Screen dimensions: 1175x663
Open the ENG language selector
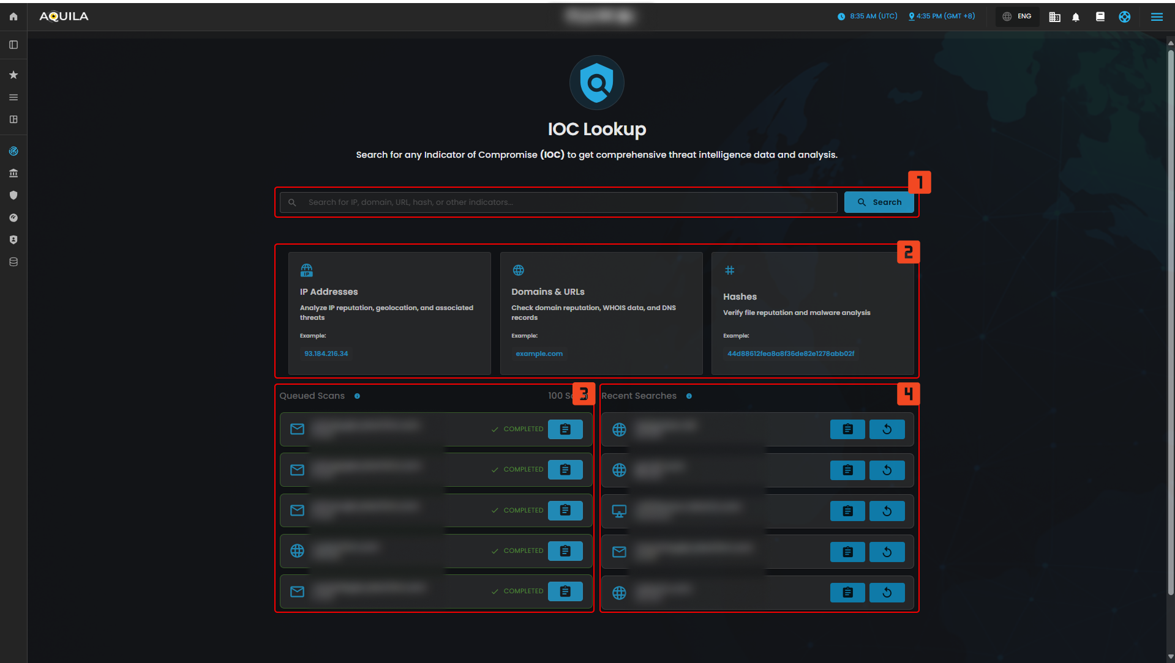point(1018,17)
